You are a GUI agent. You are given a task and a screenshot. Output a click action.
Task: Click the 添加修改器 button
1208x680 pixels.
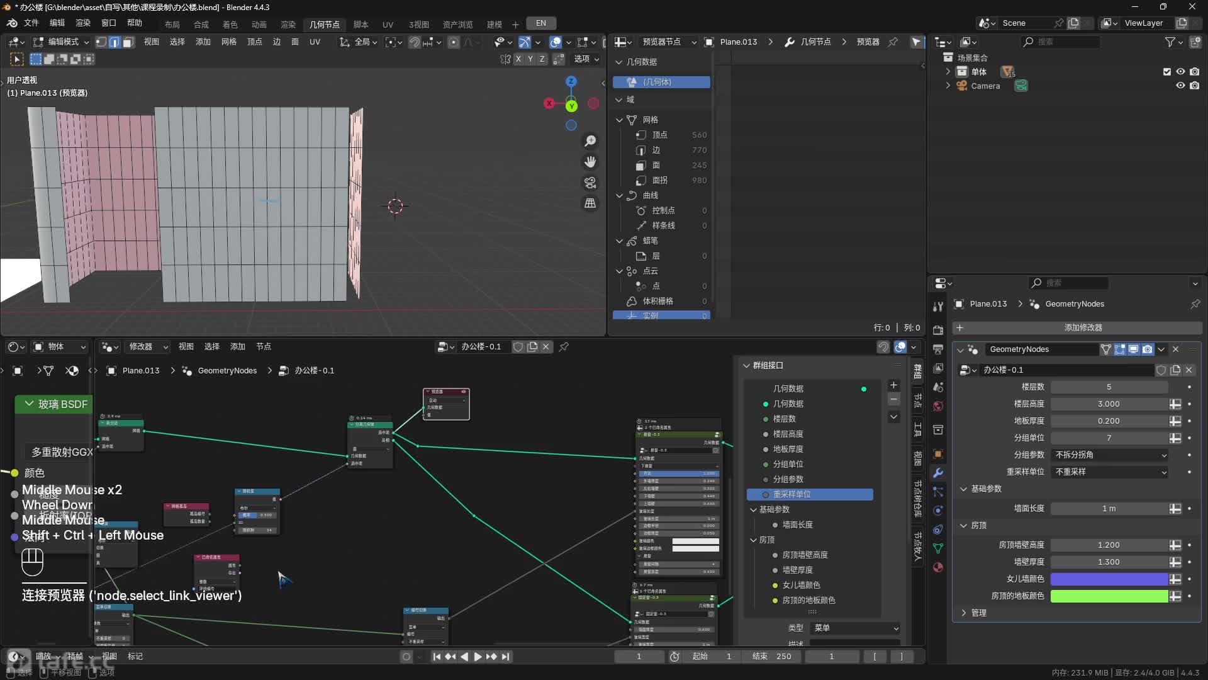[1077, 328]
